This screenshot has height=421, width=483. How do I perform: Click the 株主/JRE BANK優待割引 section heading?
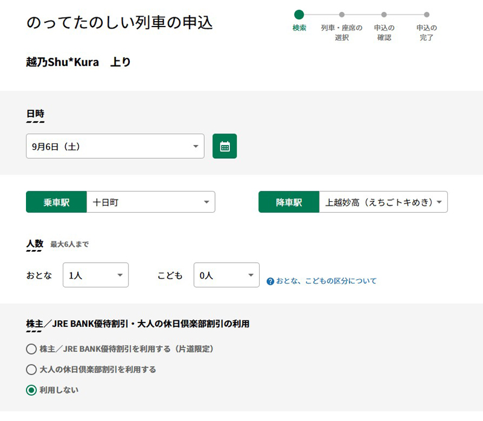click(138, 324)
